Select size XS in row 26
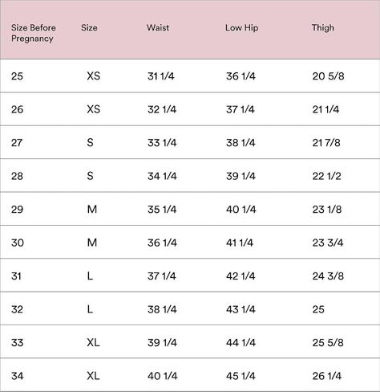 click(x=94, y=109)
